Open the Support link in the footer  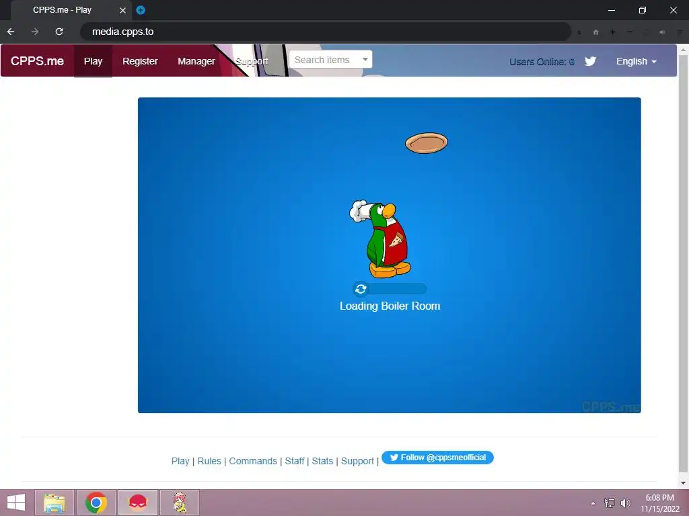coord(357,461)
